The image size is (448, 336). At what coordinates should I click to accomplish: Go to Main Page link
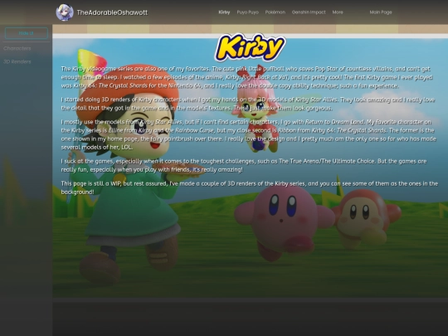click(381, 12)
